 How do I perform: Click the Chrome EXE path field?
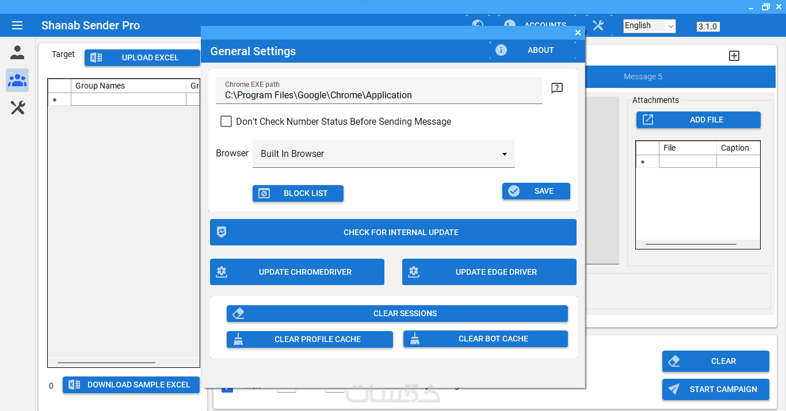pyautogui.click(x=379, y=90)
